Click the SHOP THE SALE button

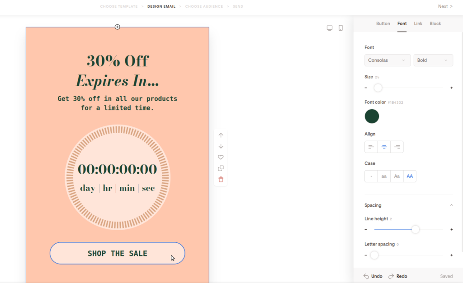117,253
